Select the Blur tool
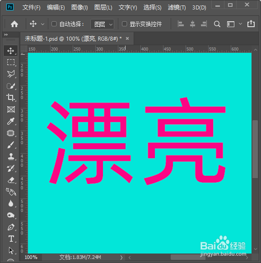The height and width of the screenshot is (263, 261). click(x=11, y=203)
